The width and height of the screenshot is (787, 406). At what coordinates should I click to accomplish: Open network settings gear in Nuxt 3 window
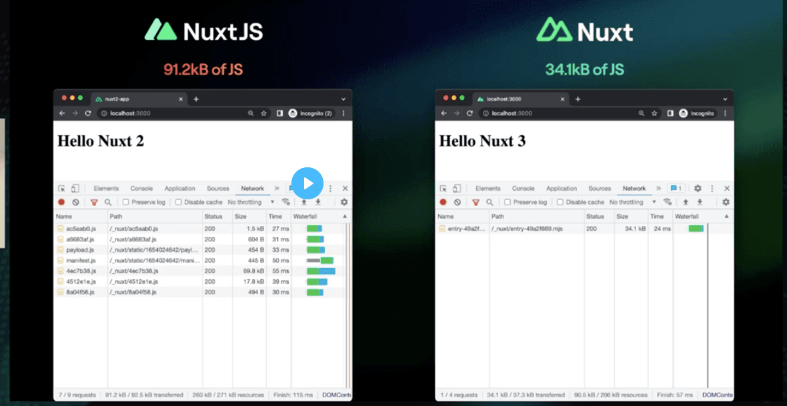(x=726, y=202)
